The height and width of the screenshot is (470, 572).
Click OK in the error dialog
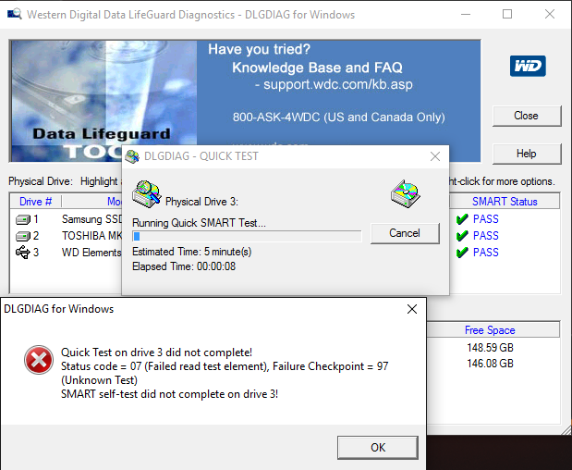(378, 448)
